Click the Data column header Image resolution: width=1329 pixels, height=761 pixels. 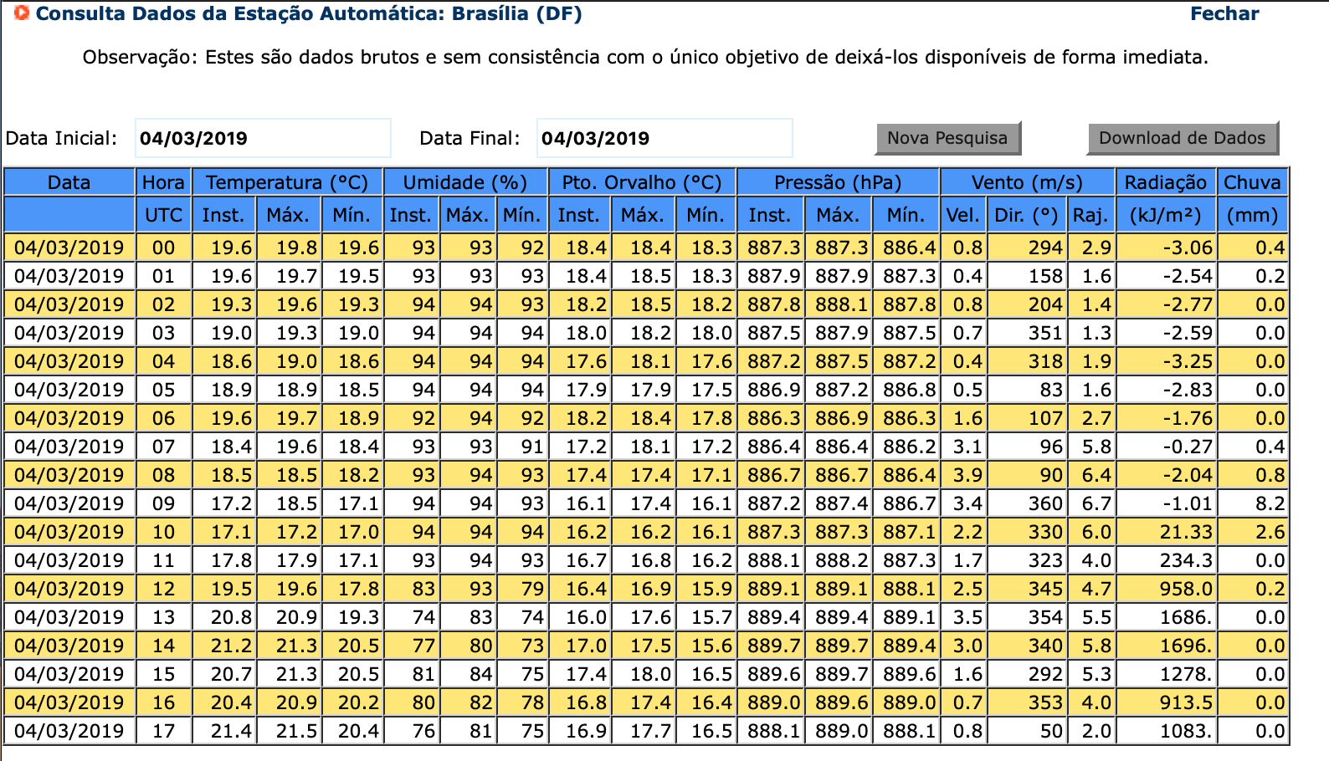69,182
